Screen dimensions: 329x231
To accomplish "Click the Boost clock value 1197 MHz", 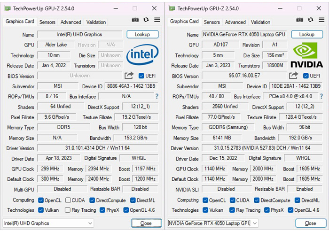I will [x=145, y=169].
